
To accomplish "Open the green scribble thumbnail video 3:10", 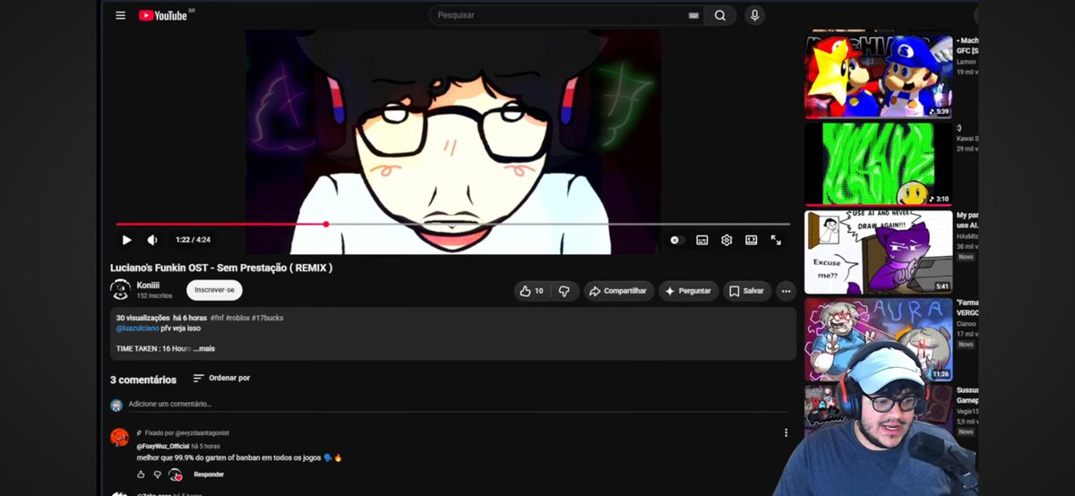I will (878, 163).
